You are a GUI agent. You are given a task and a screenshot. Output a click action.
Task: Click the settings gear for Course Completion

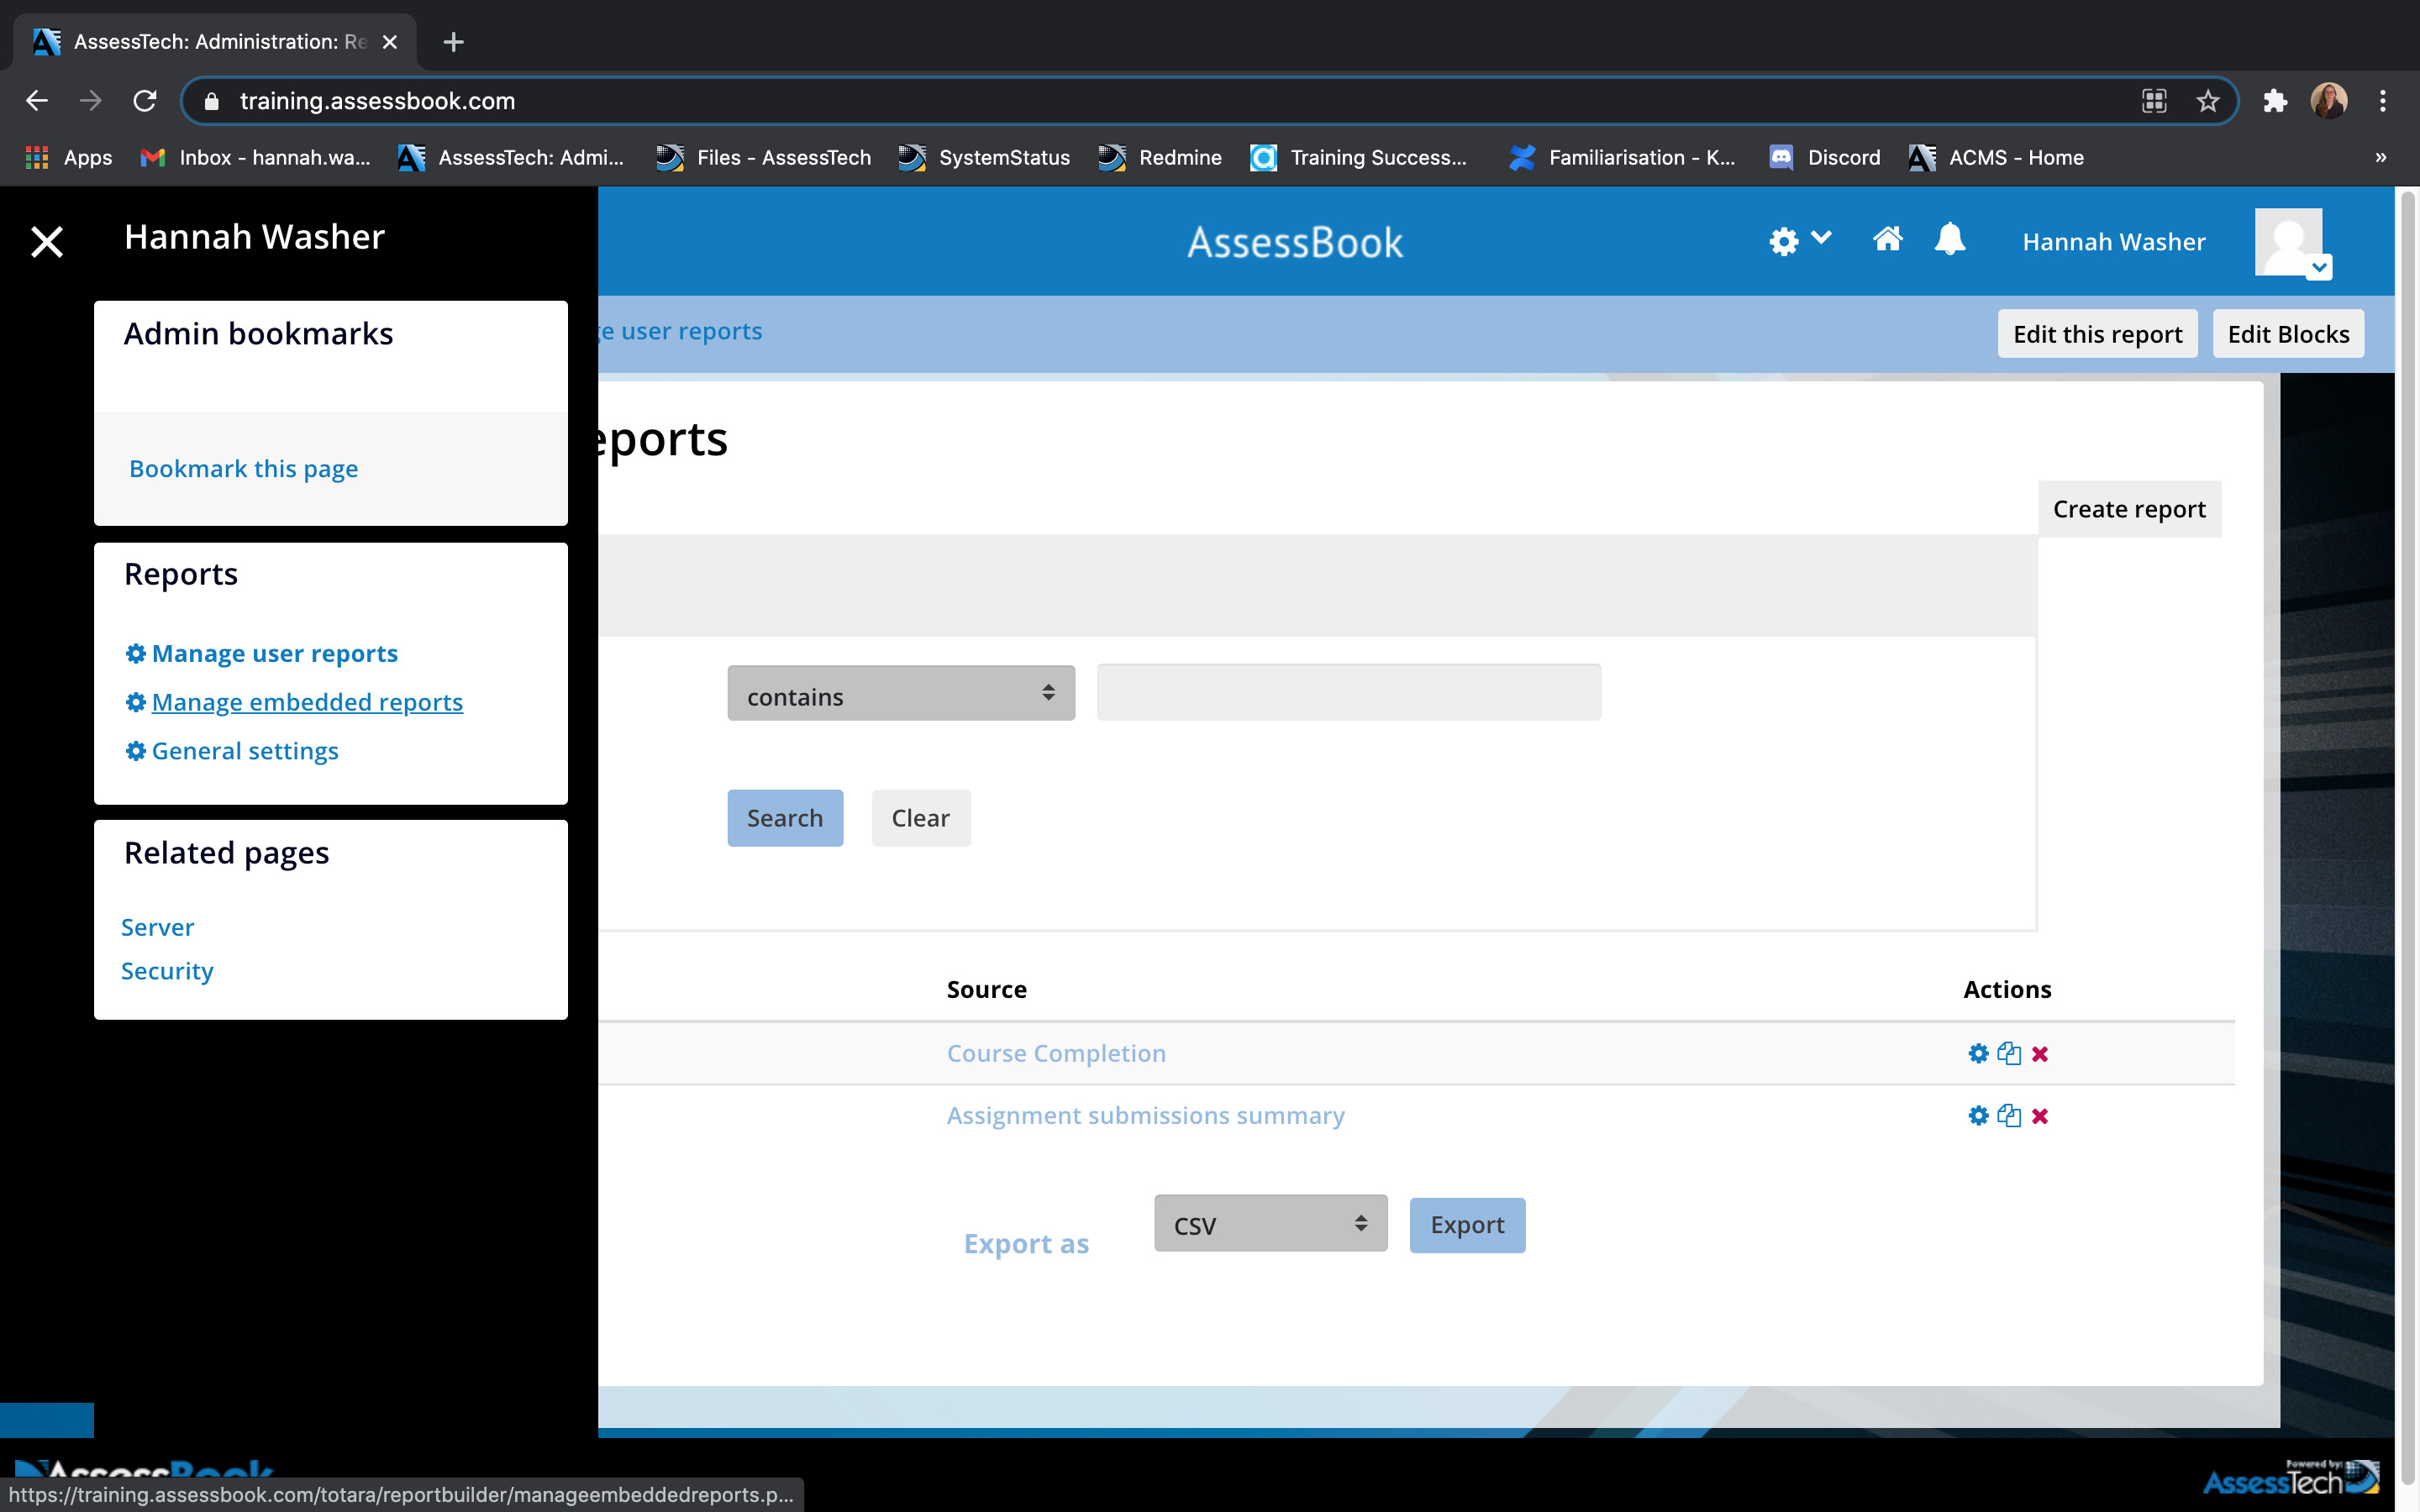pos(1977,1053)
